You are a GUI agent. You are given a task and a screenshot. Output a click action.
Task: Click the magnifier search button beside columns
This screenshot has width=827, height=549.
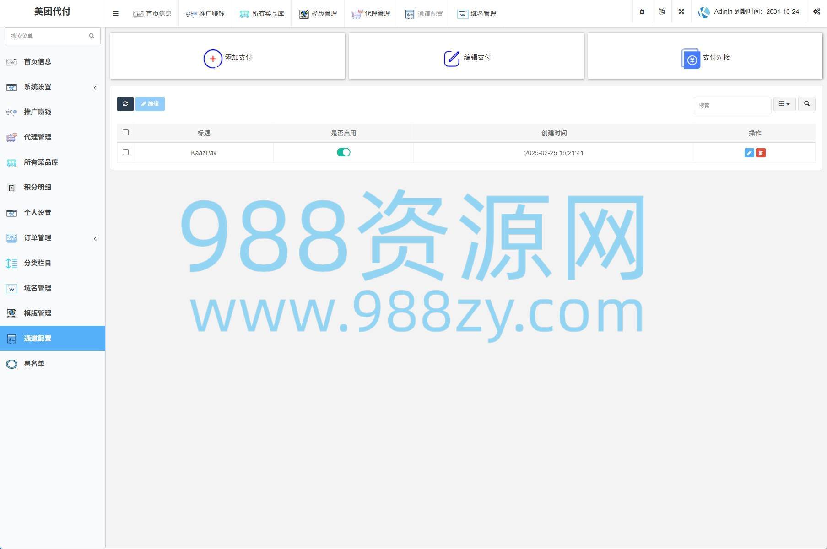806,104
